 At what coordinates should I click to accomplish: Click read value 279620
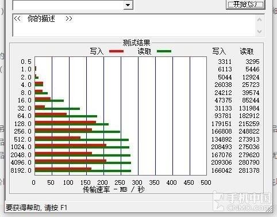[x=249, y=155]
